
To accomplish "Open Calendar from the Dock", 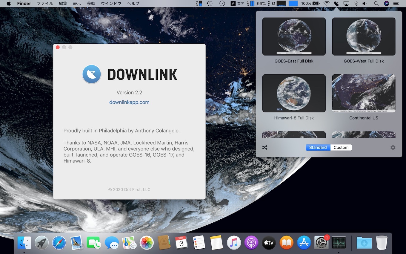I will pyautogui.click(x=182, y=243).
